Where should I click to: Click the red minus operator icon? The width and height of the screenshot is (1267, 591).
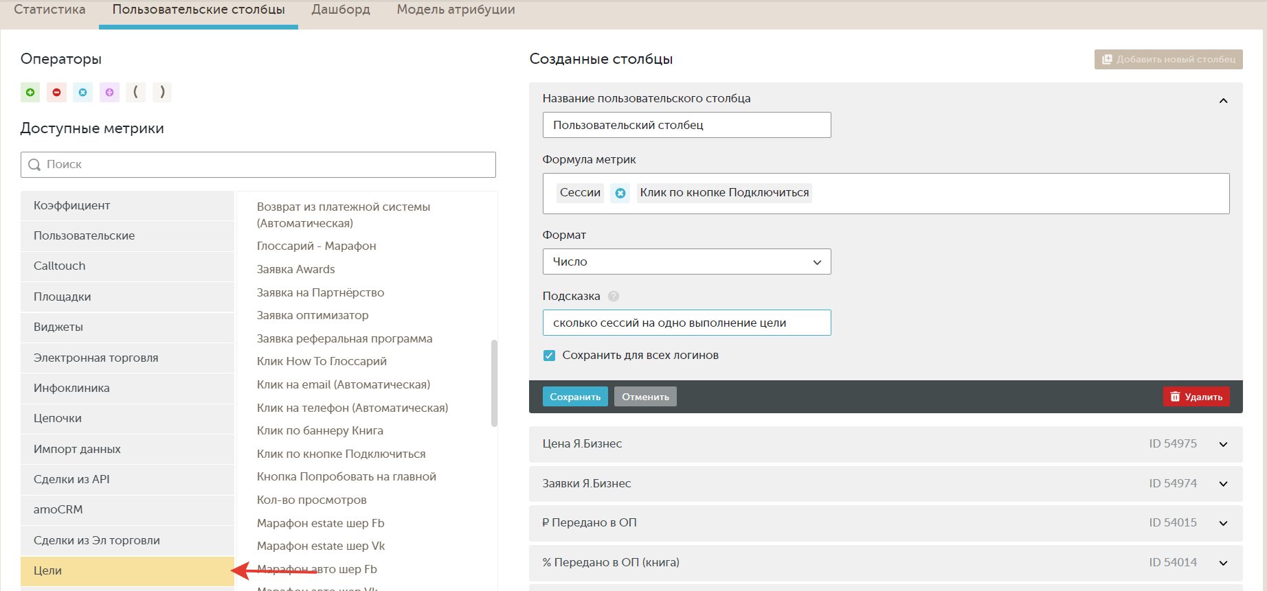click(56, 92)
